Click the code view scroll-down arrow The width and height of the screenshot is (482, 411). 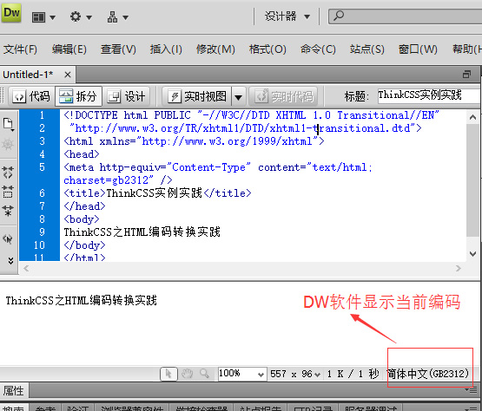473,254
